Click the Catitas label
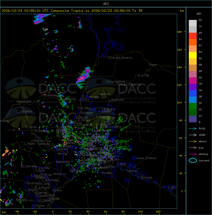 point(132,171)
